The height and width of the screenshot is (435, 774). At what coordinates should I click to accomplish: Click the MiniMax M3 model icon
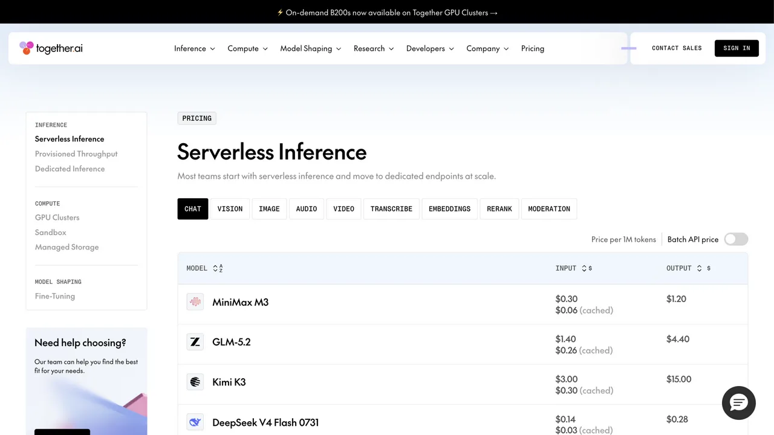pos(195,302)
